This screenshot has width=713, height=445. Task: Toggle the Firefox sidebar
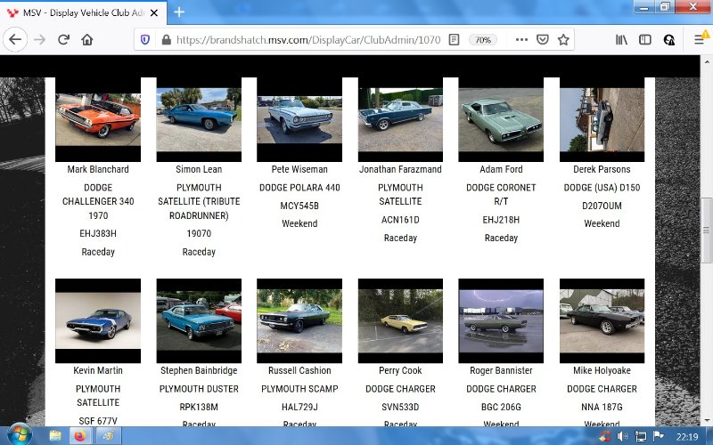[x=644, y=40]
